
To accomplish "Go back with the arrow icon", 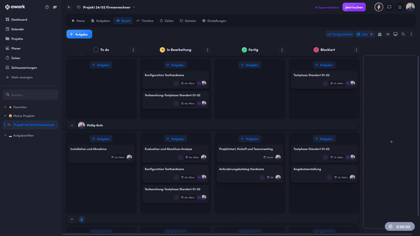I will pyautogui.click(x=69, y=7).
